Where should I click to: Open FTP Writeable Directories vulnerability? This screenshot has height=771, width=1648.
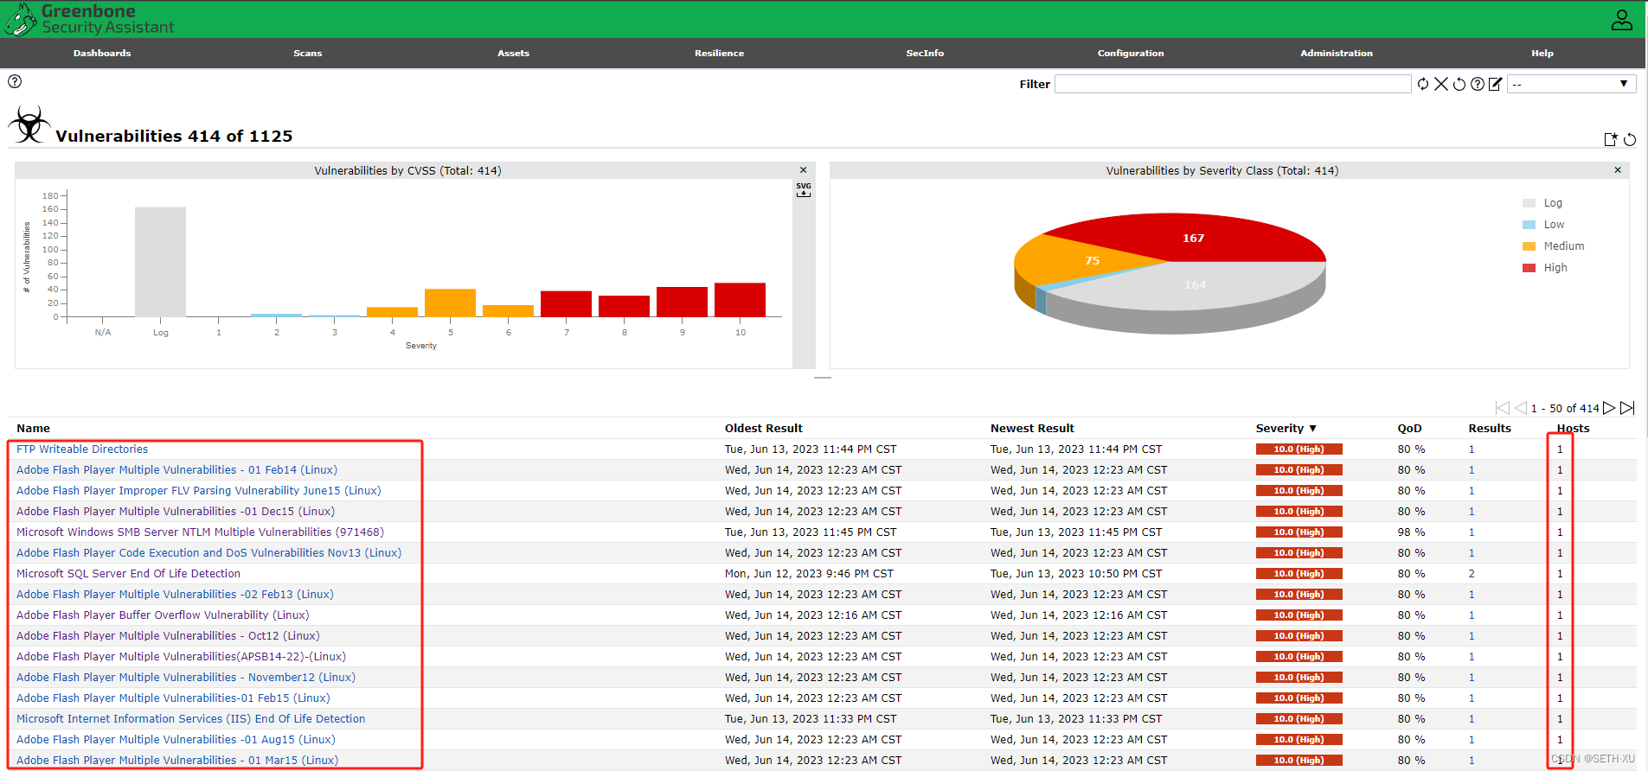pyautogui.click(x=82, y=449)
